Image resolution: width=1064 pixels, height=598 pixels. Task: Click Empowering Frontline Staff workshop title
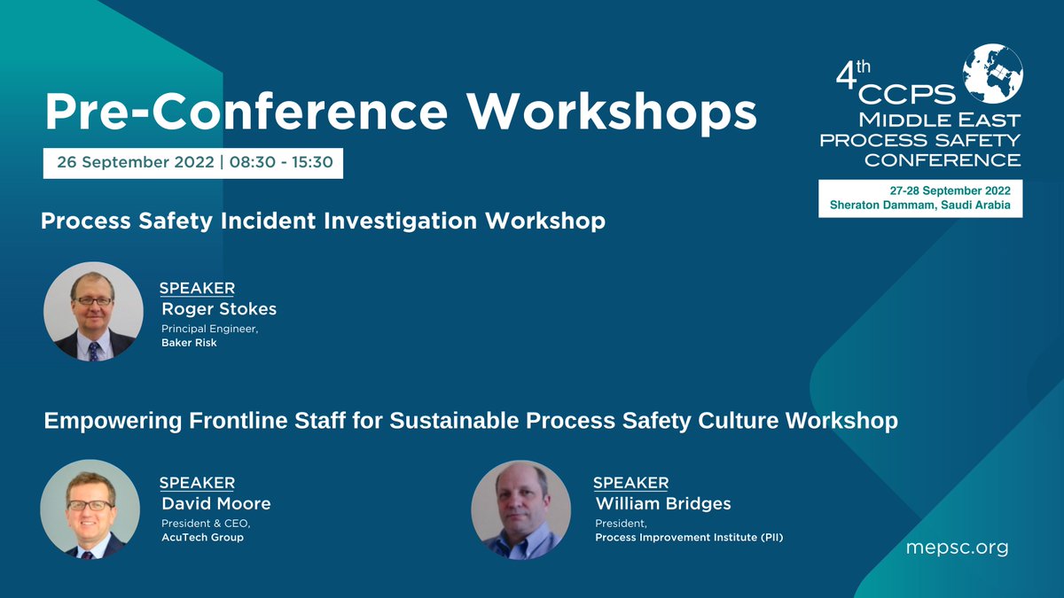pyautogui.click(x=471, y=422)
